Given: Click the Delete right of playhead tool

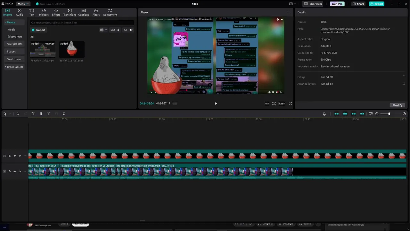Looking at the screenshot, I should click(49, 114).
